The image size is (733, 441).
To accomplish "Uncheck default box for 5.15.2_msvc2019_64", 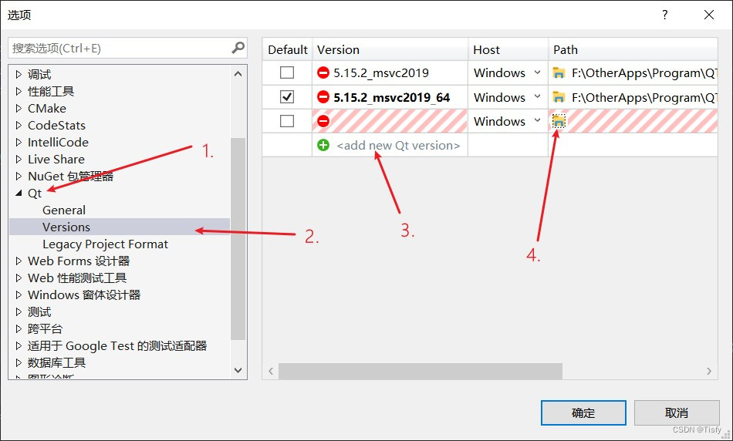I will tap(286, 97).
